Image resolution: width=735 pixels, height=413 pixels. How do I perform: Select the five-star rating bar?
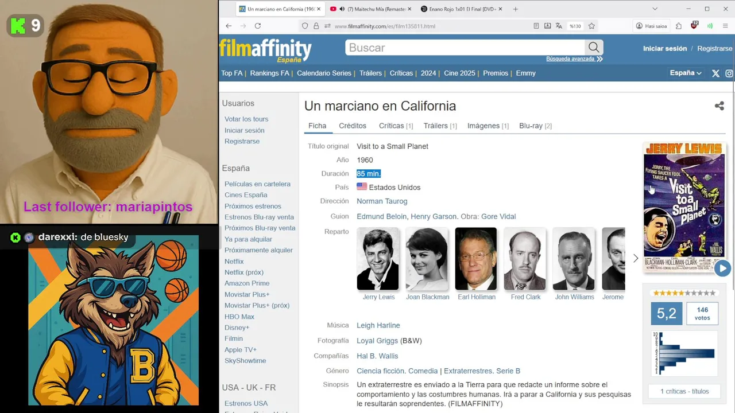684,293
